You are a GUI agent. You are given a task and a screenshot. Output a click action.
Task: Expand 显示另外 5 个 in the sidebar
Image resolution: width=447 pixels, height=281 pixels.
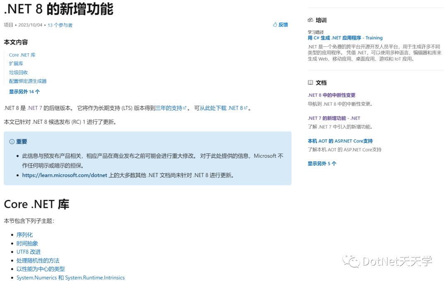tap(322, 164)
